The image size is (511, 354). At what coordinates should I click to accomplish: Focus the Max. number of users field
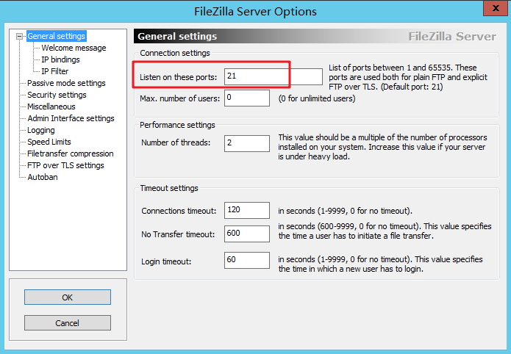(247, 97)
